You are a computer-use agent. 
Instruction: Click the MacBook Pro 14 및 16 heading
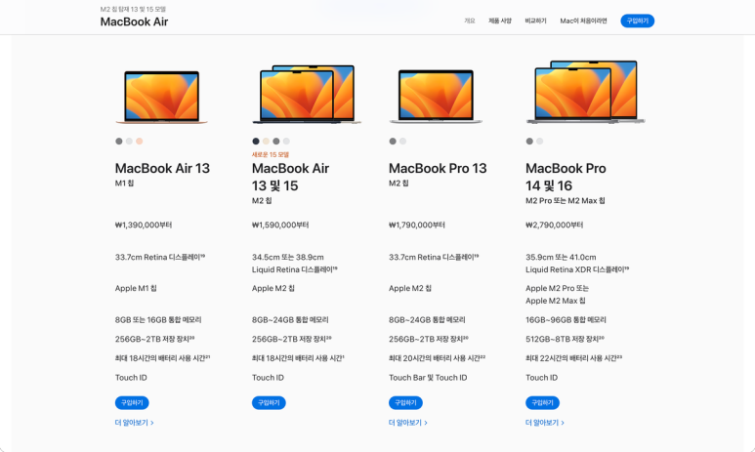(566, 177)
